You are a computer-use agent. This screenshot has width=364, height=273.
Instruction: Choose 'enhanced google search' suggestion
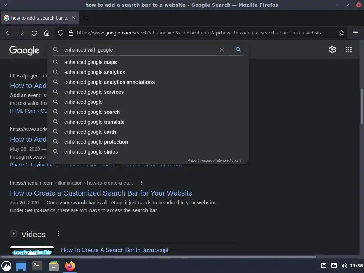click(148, 112)
